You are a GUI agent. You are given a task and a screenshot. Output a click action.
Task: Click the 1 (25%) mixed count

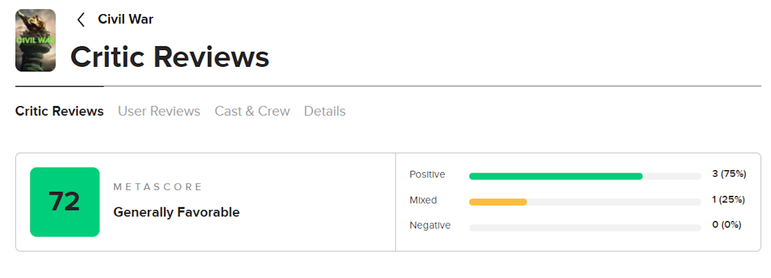(x=728, y=200)
